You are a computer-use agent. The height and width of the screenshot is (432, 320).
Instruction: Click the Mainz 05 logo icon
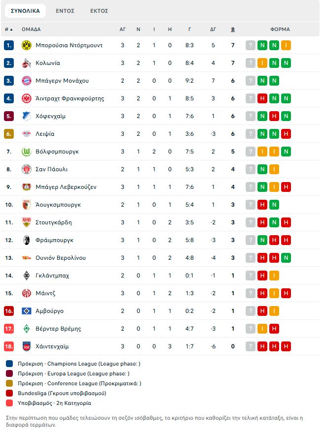[27, 293]
